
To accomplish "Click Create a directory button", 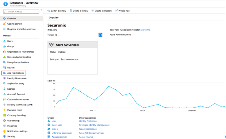I will pyautogui.click(x=102, y=11).
